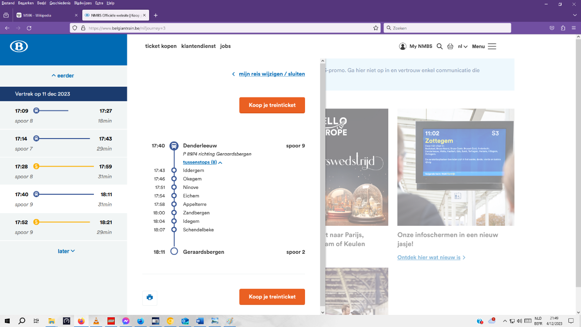This screenshot has width=581, height=327.
Task: Open Firefox from the Windows taskbar
Action: point(81,321)
